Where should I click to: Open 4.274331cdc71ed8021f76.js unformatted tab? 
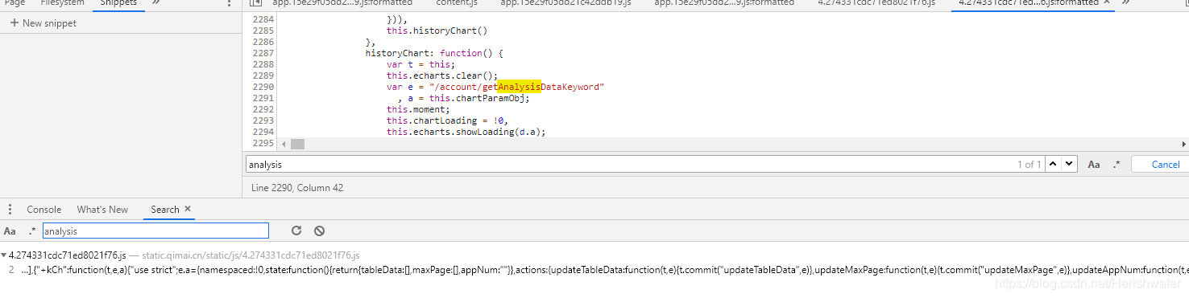pyautogui.click(x=876, y=3)
